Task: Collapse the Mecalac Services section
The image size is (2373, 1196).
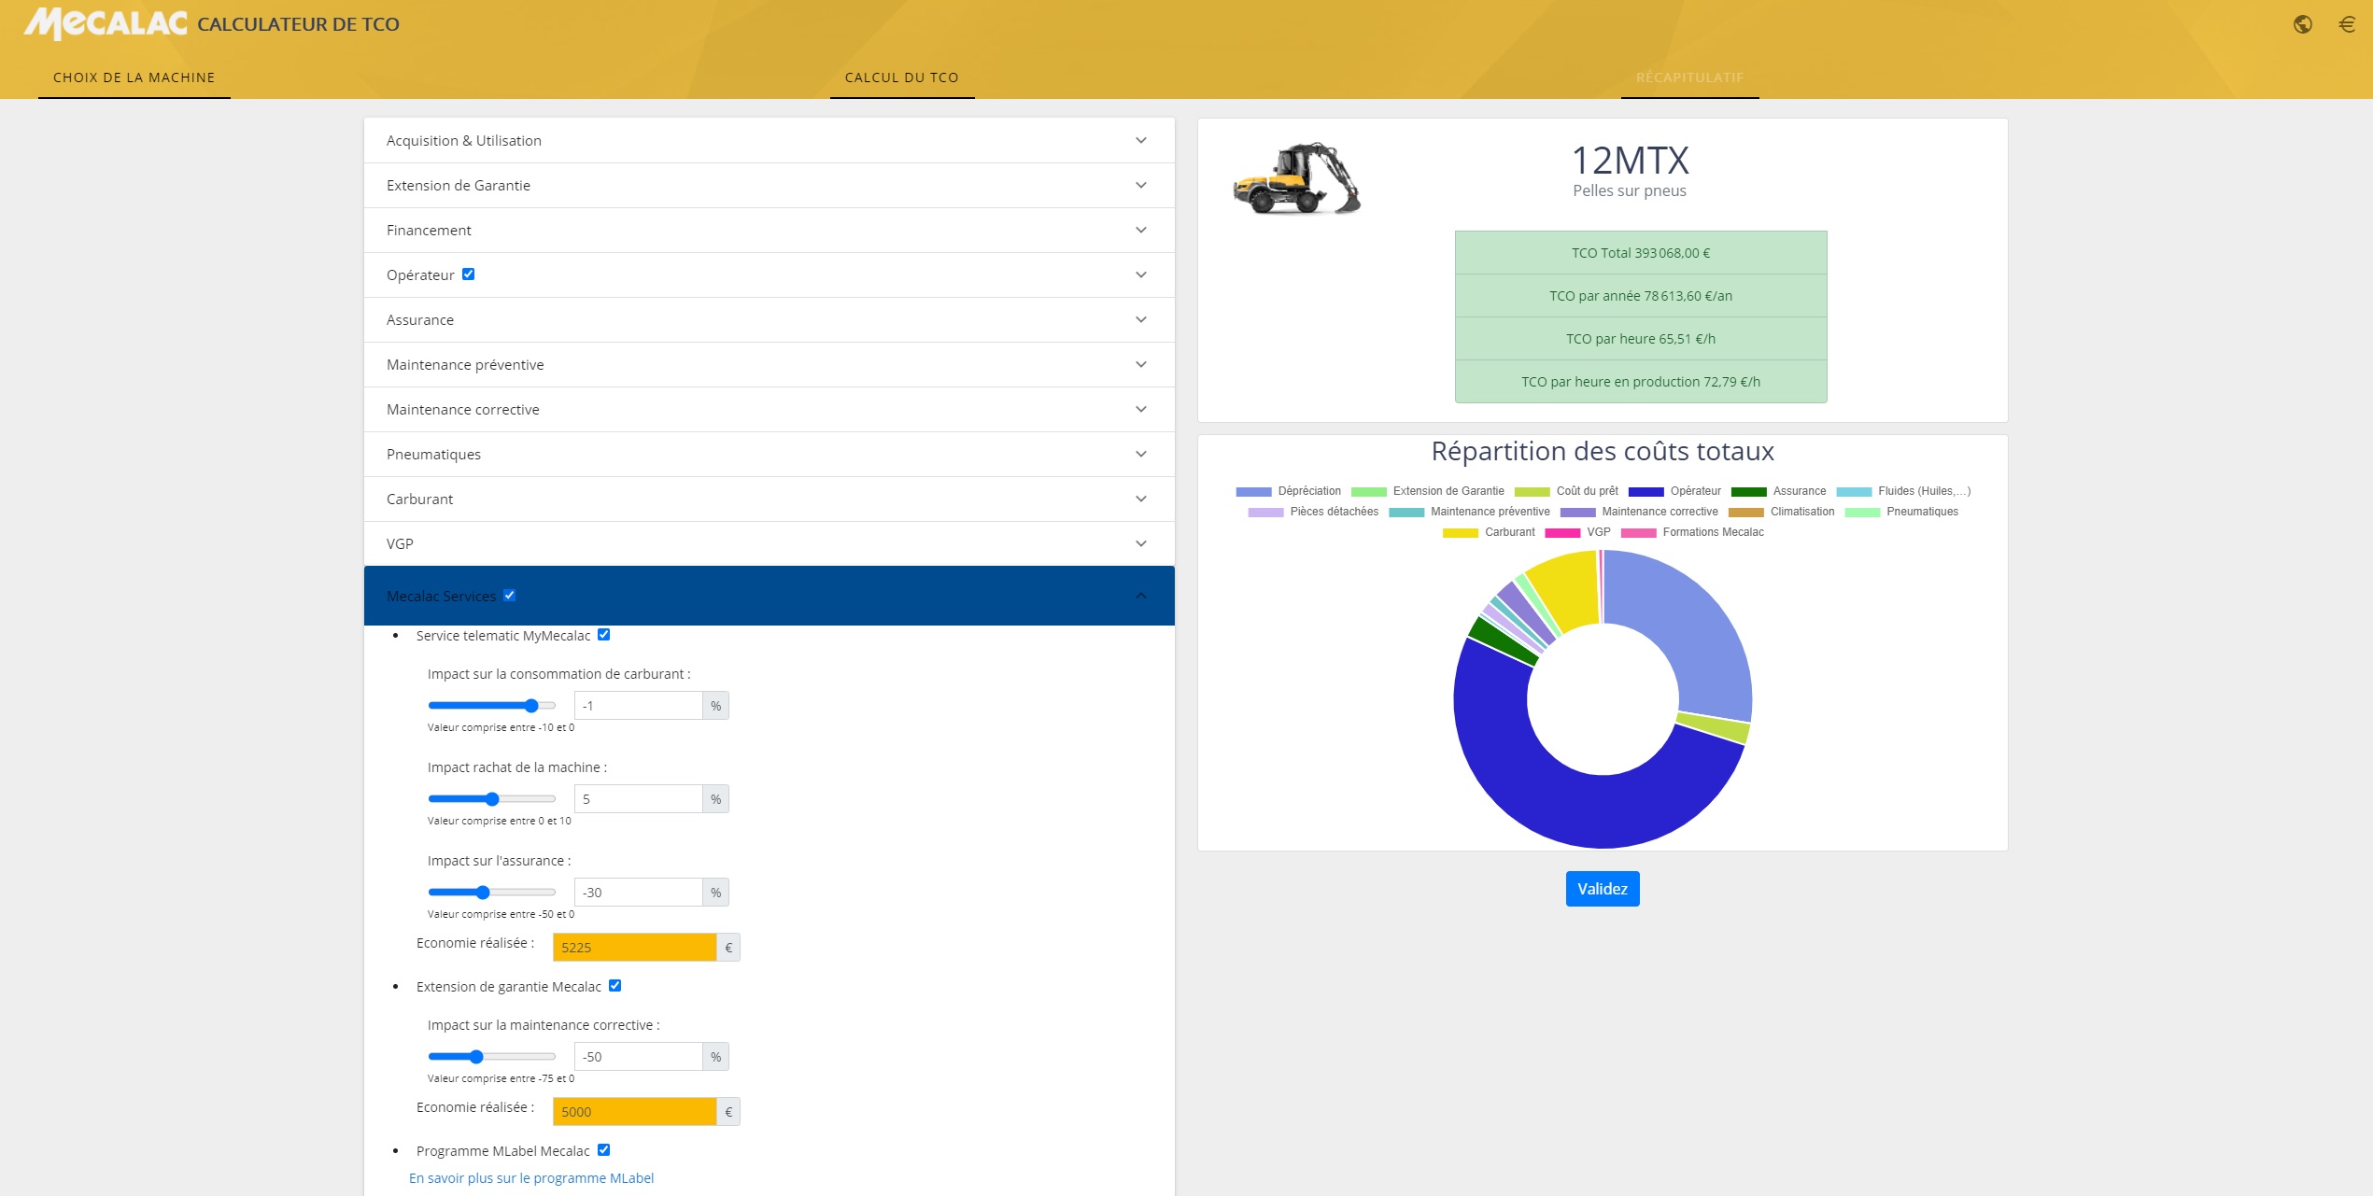Action: pyautogui.click(x=1140, y=596)
